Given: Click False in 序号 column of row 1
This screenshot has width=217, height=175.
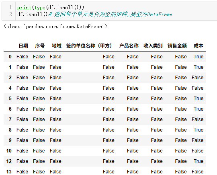Looking at the screenshot, I should (x=39, y=67).
